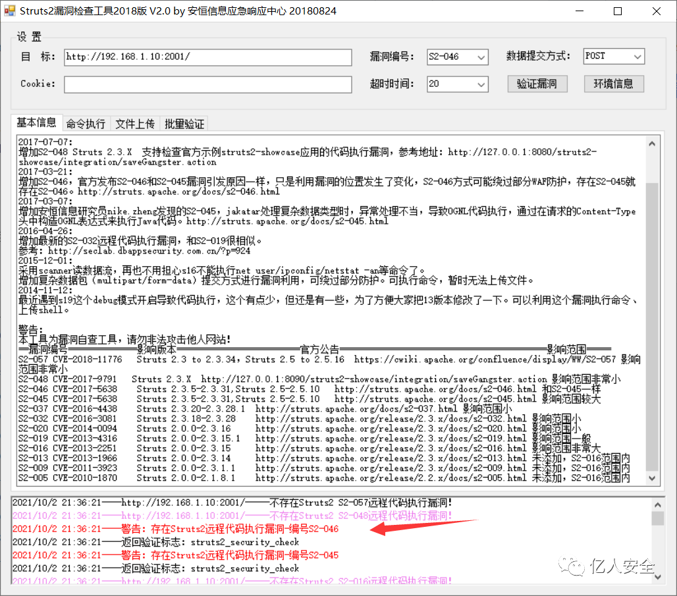Click the S2-032 CVE-2016-3081 row
This screenshot has height=596, width=677.
[x=300, y=419]
